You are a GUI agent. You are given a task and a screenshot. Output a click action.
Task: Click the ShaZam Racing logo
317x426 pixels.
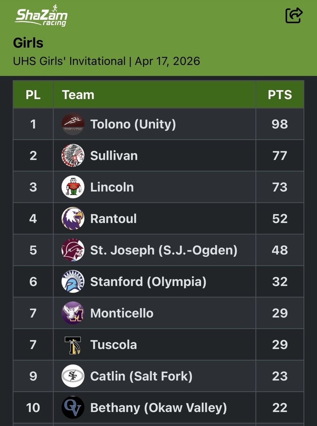(41, 16)
